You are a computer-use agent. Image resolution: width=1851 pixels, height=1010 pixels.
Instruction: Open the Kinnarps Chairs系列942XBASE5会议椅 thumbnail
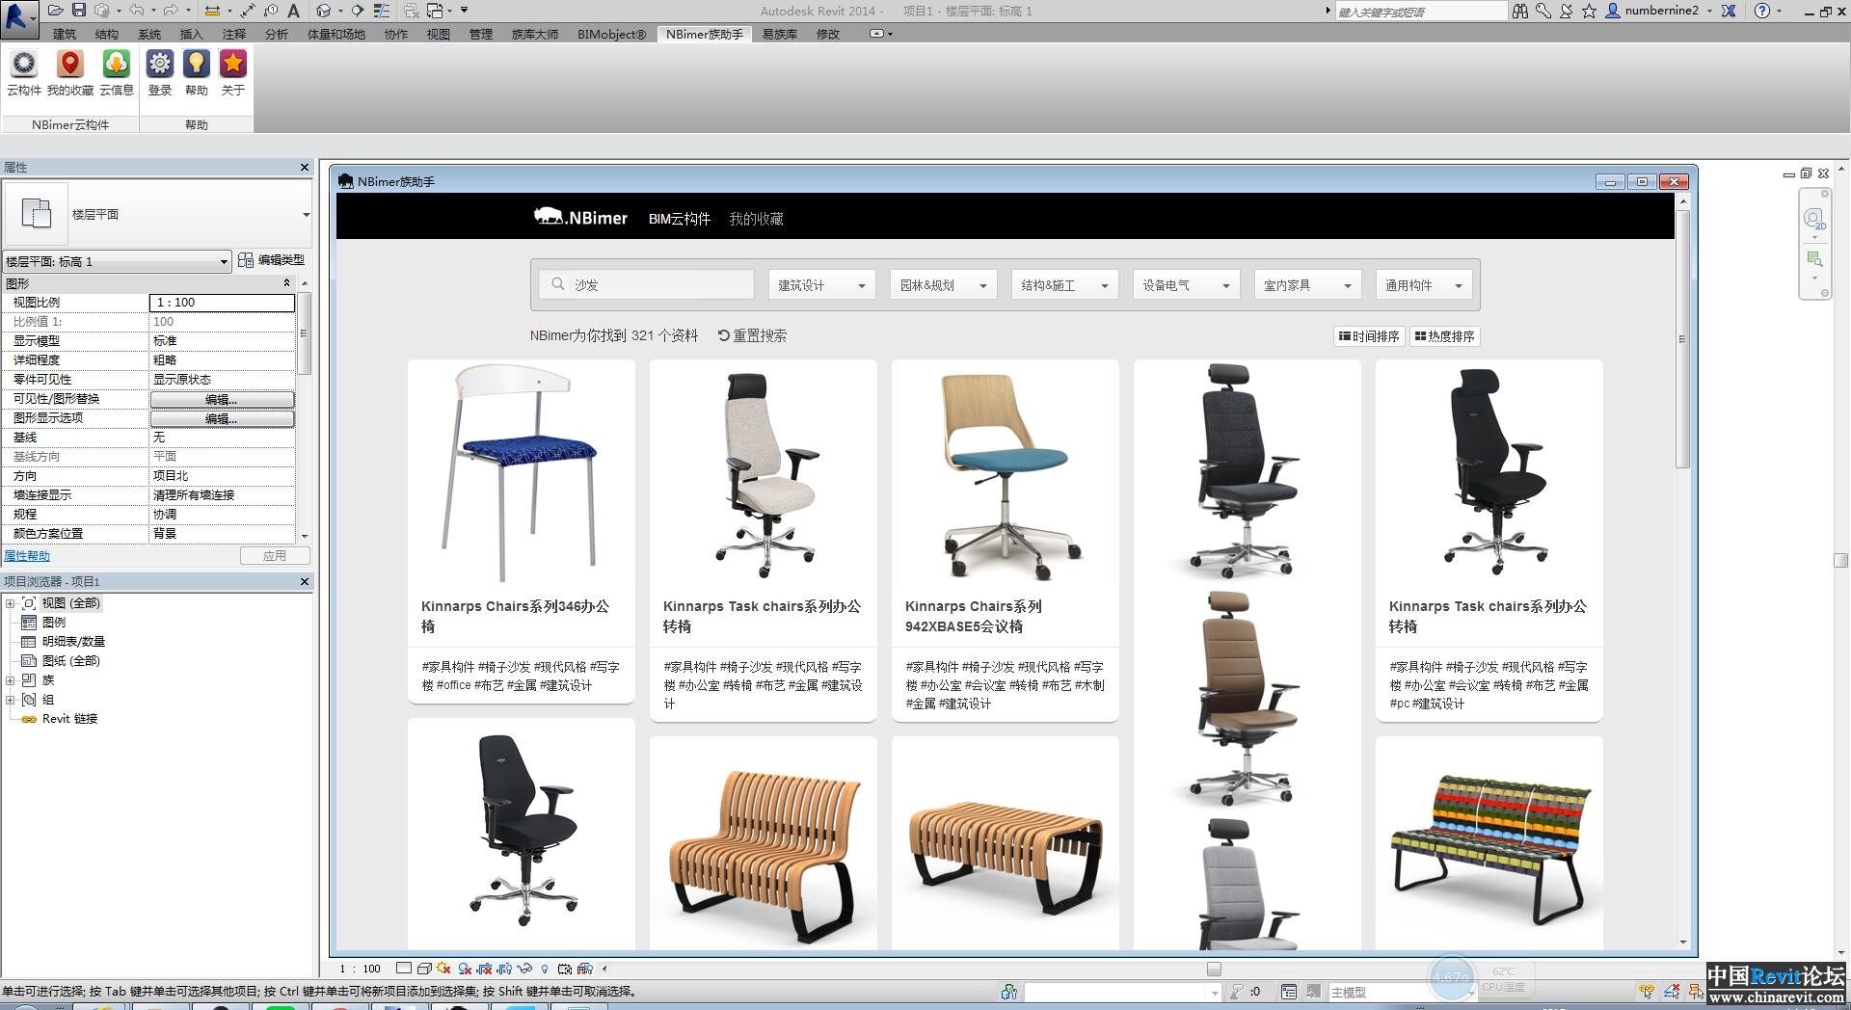pos(1006,473)
